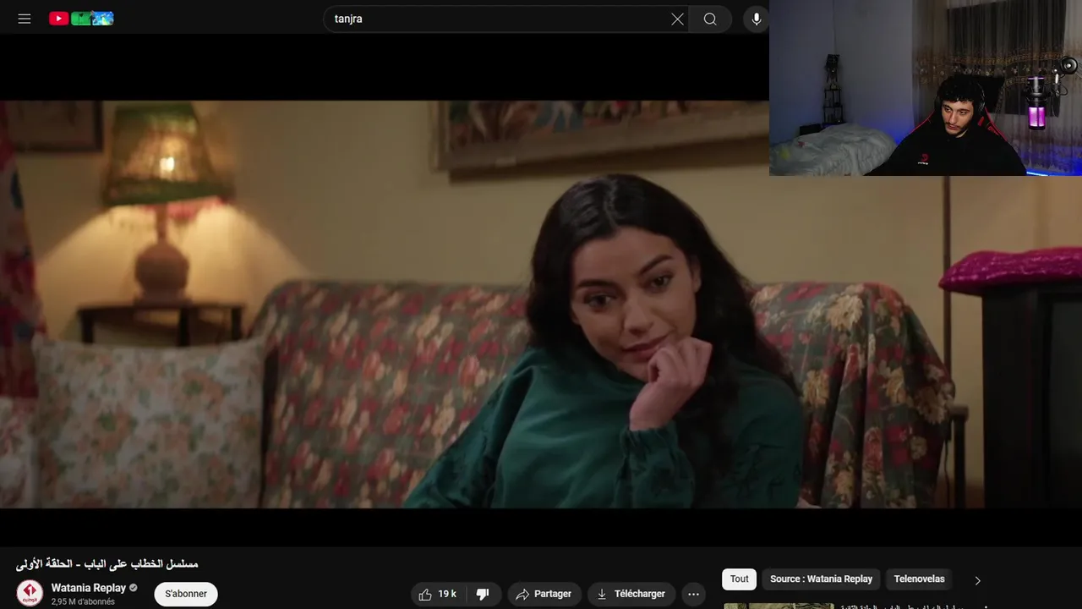Dislike the video with thumbs-down
This screenshot has width=1082, height=609.
(x=484, y=594)
